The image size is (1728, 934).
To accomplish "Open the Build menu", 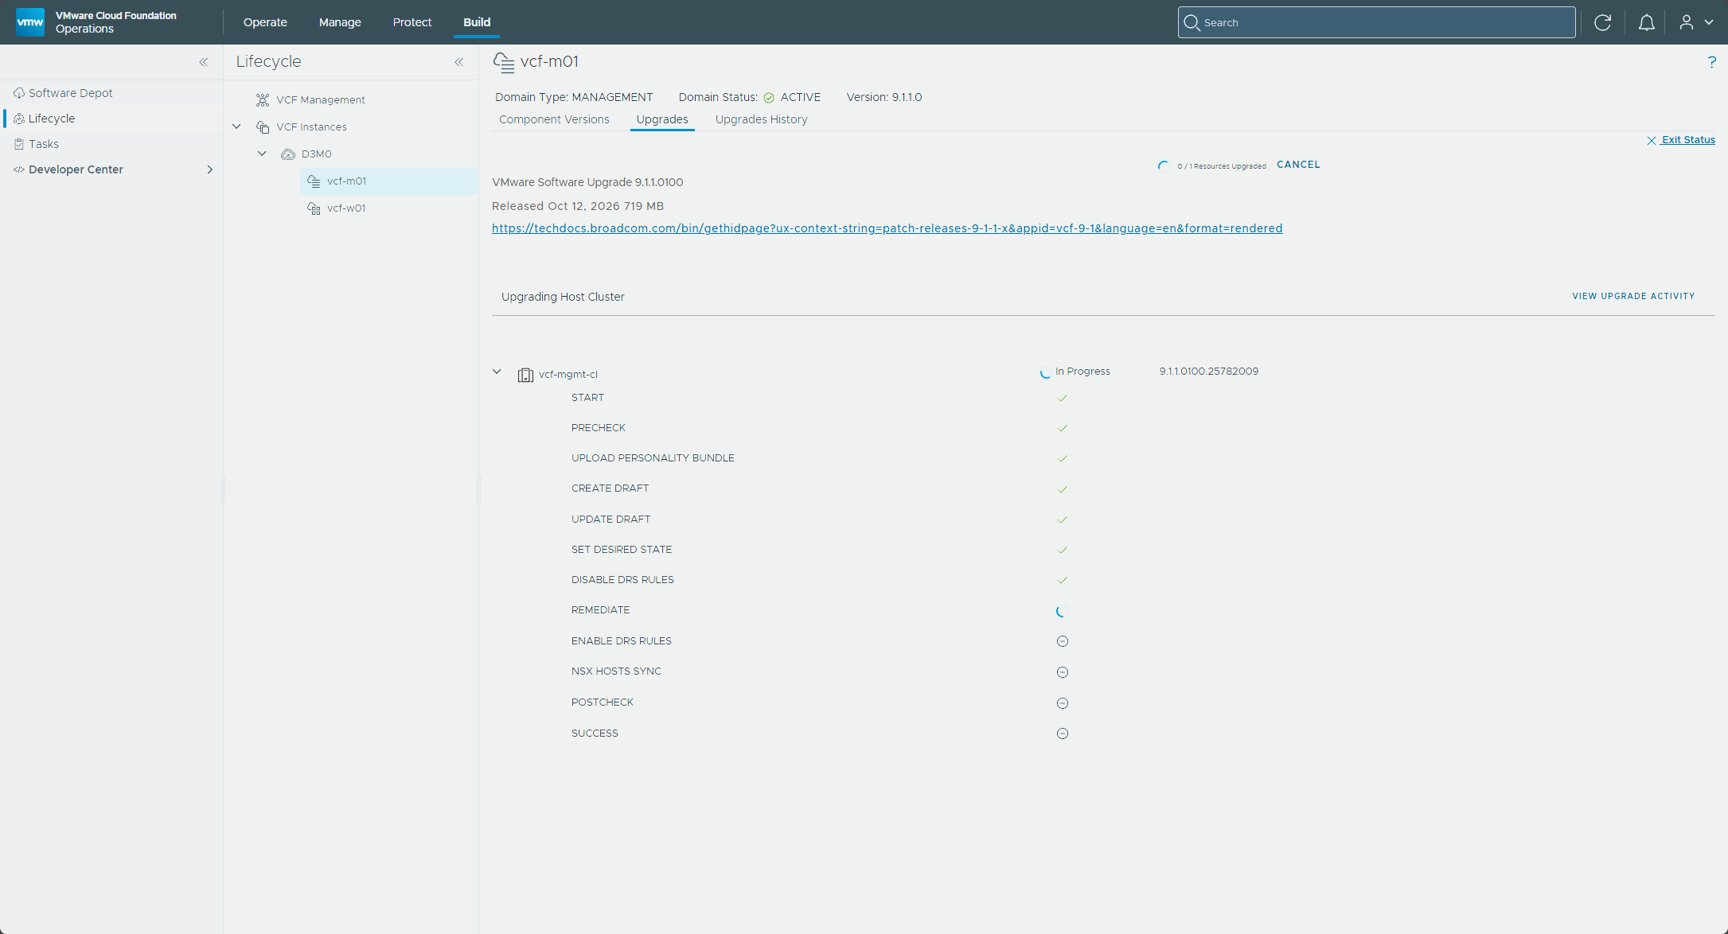I will [x=477, y=22].
